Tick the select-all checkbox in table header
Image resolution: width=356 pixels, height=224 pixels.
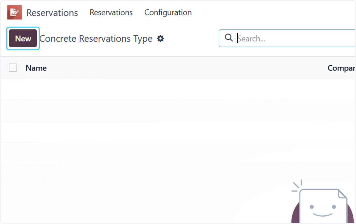point(13,68)
